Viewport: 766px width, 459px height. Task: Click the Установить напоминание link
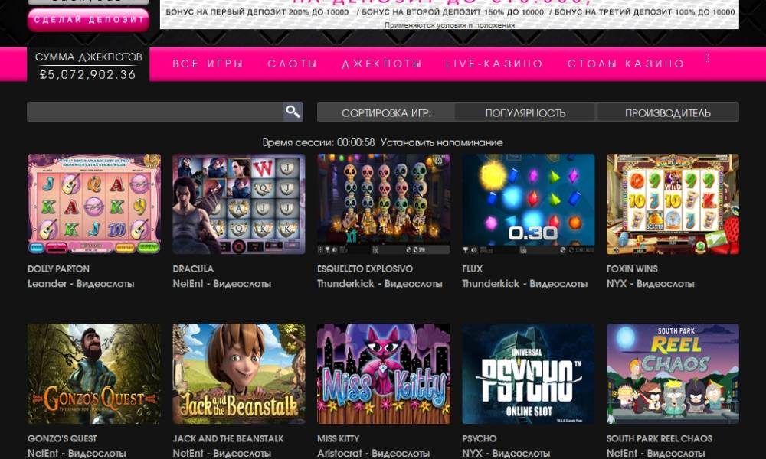coord(442,142)
